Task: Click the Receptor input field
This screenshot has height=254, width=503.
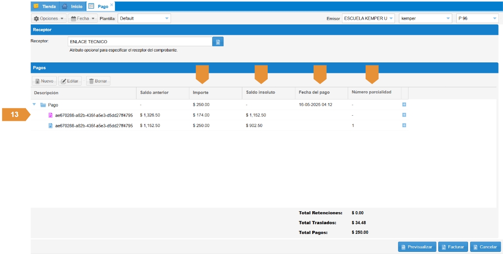Action: click(x=140, y=41)
